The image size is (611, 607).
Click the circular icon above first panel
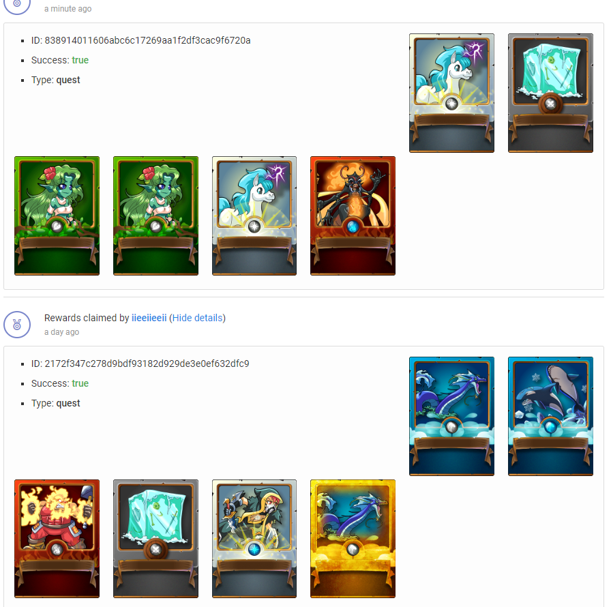pyautogui.click(x=17, y=5)
